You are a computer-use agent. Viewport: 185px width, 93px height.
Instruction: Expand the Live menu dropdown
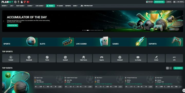[12, 6]
